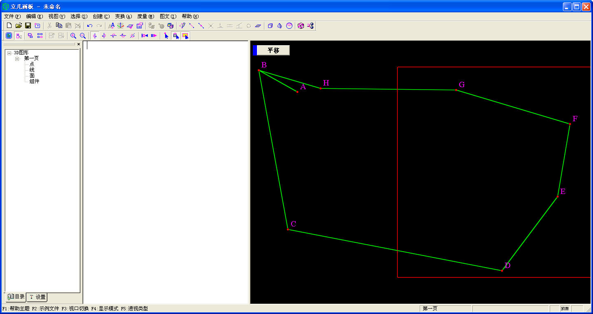
Task: Click the Undo arrow icon
Action: point(89,25)
